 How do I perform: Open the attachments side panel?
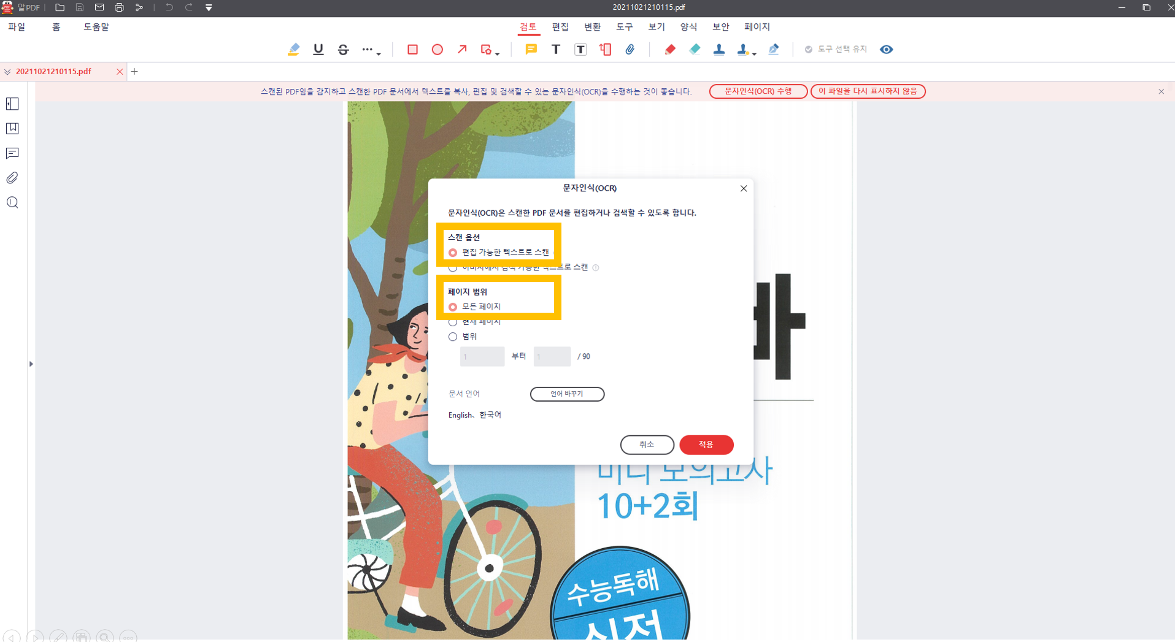pos(12,178)
